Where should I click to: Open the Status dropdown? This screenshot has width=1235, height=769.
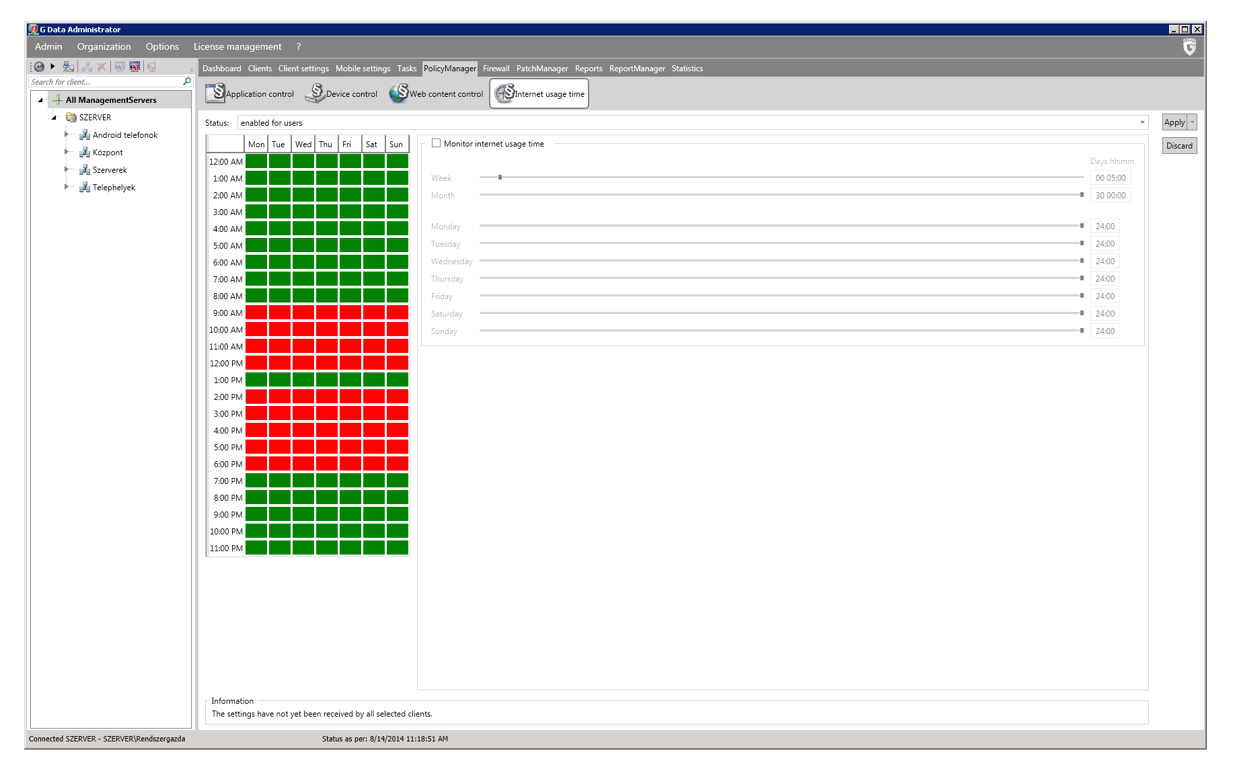click(x=692, y=122)
